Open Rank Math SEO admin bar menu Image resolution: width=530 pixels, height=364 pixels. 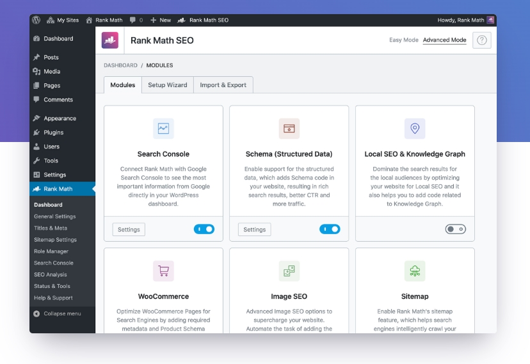203,20
